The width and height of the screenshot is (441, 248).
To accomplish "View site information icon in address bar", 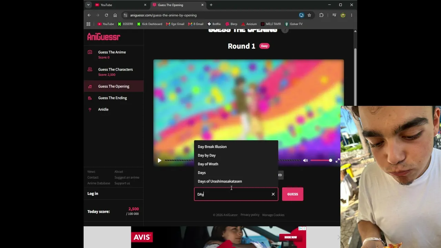I will coord(125,15).
